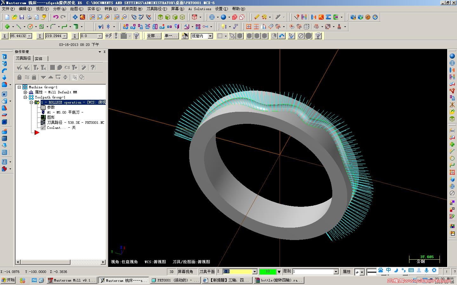The height and width of the screenshot is (285, 457).
Task: Open Mastercam Mill v9.1 taskbar window
Action: click(x=72, y=280)
